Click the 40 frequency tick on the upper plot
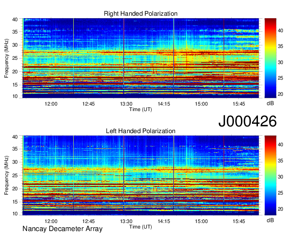The image size is (288, 234). click(15, 19)
